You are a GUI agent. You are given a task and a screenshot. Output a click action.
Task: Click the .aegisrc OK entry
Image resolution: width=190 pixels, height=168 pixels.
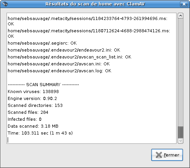click(x=42, y=43)
